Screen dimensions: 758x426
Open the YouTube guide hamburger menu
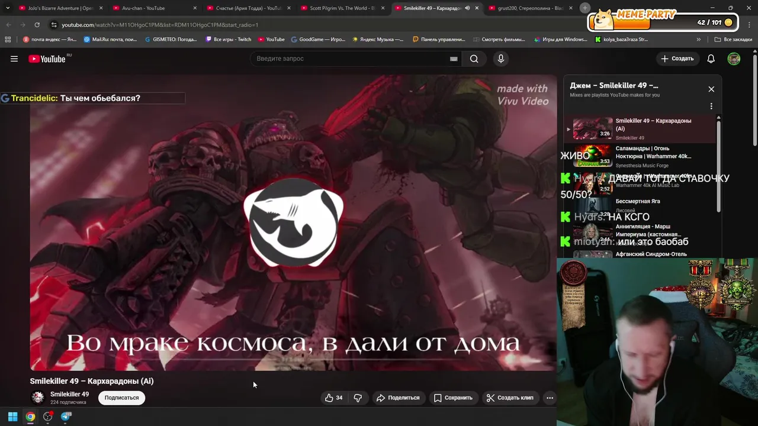(x=14, y=59)
